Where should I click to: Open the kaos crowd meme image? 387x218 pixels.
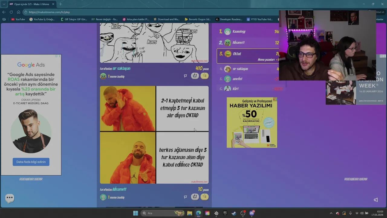pos(154,43)
